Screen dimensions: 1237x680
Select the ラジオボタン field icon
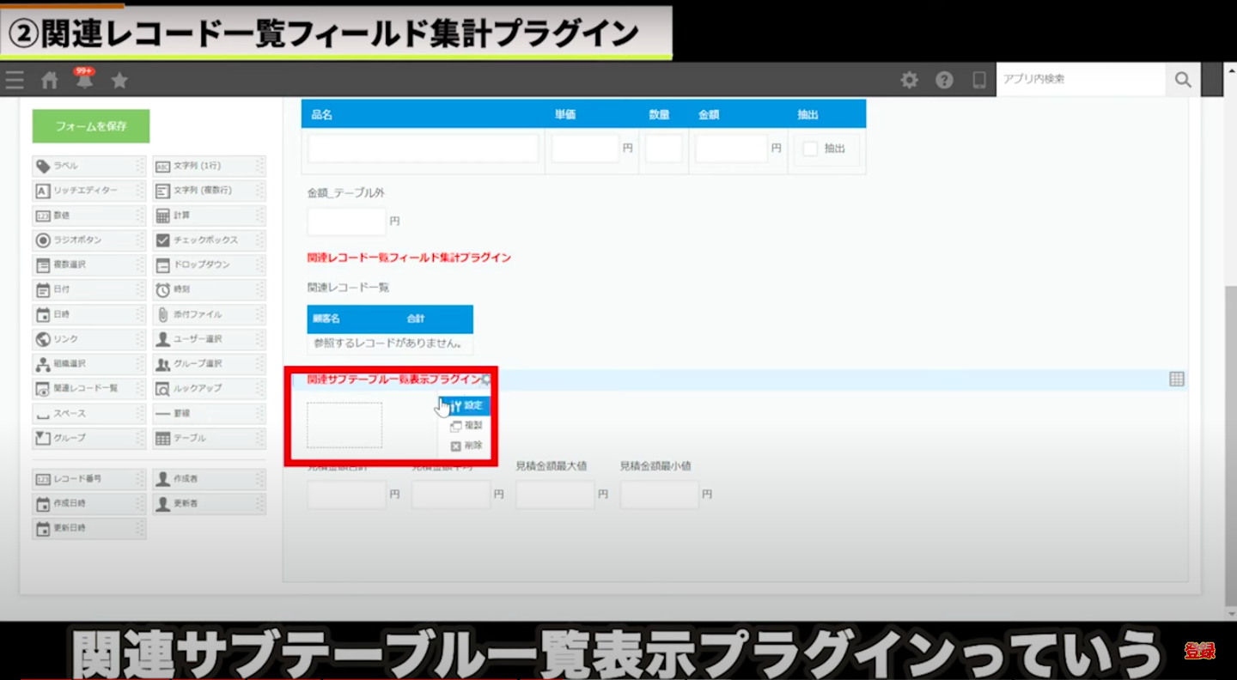[x=43, y=240]
